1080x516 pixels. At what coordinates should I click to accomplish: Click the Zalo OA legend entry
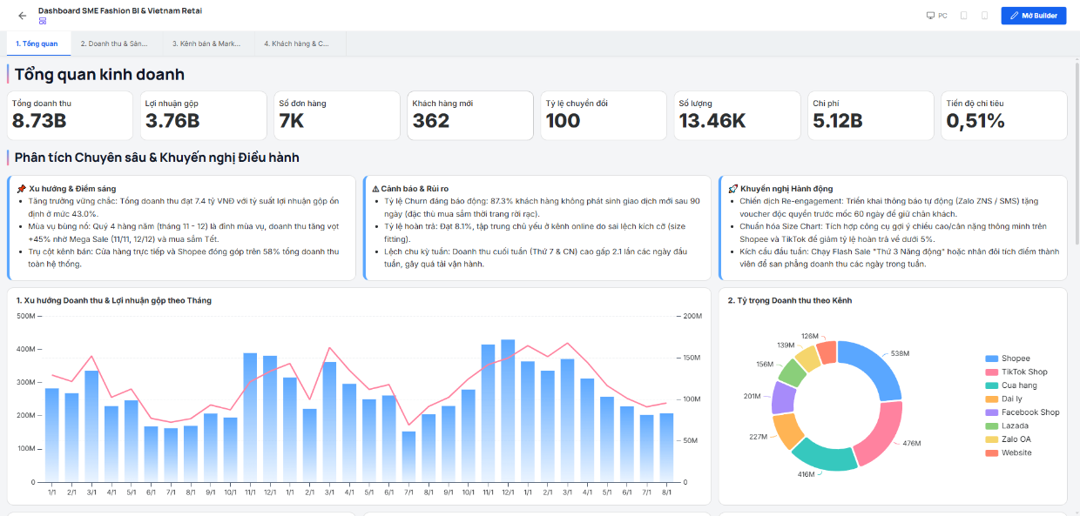pyautogui.click(x=1008, y=439)
